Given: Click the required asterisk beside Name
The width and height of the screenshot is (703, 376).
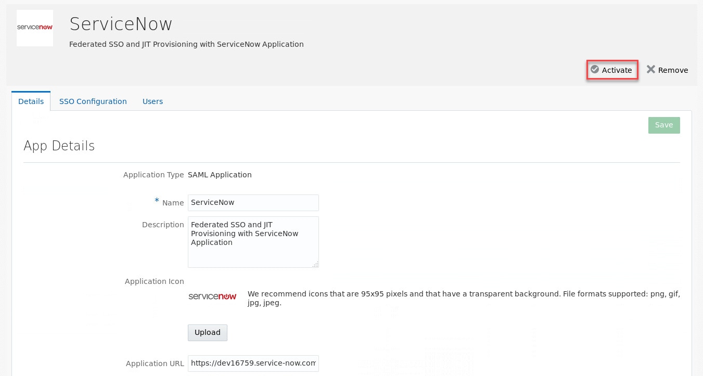Looking at the screenshot, I should 157,201.
